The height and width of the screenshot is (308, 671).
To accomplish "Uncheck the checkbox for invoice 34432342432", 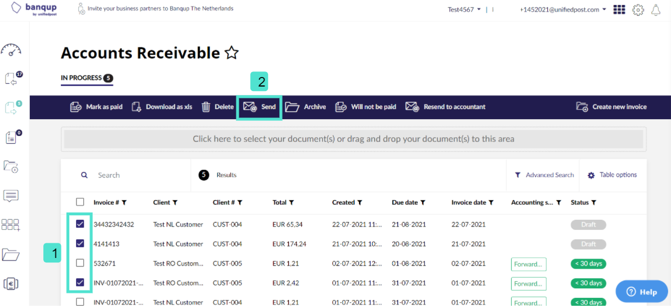I will click(80, 224).
